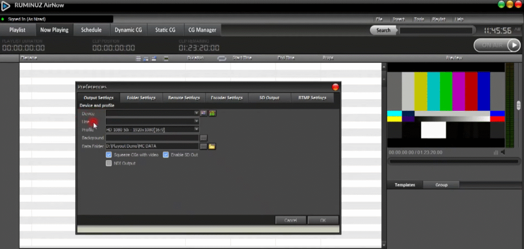Click the loop icon in the playlist header
The image size is (524, 249).
click(x=222, y=58)
